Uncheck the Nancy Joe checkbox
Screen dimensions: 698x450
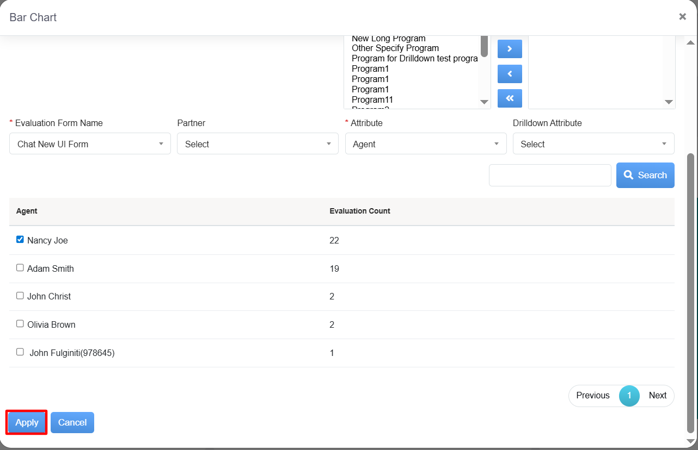pyautogui.click(x=20, y=240)
